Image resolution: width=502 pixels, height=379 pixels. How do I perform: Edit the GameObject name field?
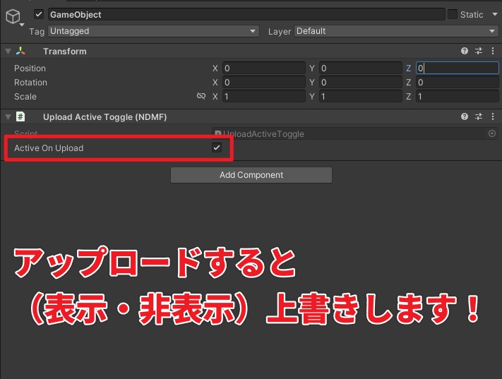246,14
